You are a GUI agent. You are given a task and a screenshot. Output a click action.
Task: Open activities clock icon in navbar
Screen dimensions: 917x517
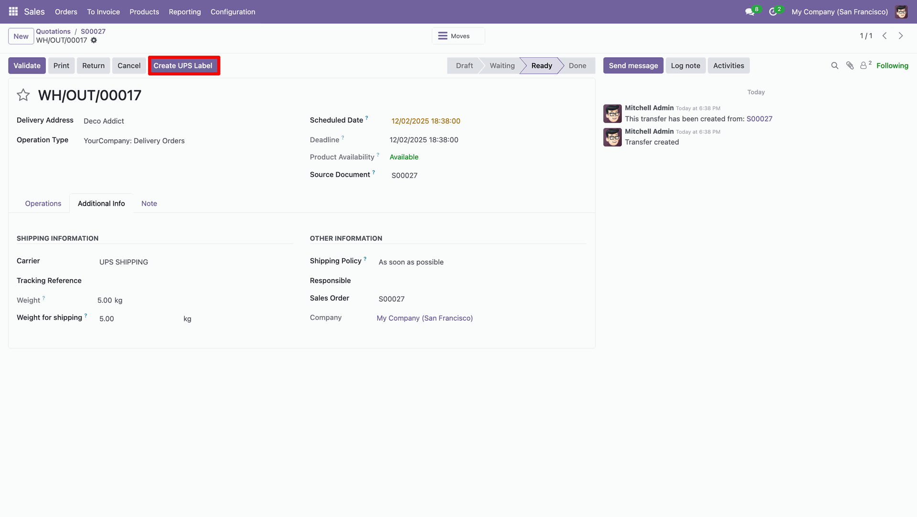click(773, 12)
